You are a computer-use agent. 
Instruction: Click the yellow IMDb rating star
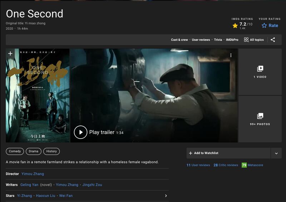coord(235,26)
